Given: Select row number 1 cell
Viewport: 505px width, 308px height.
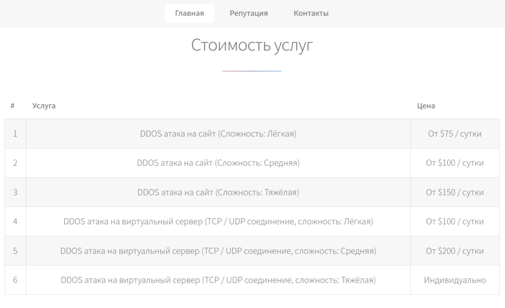Looking at the screenshot, I should tap(15, 134).
